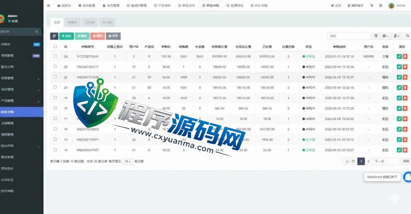Click the light green 编辑 edit button

point(82,36)
